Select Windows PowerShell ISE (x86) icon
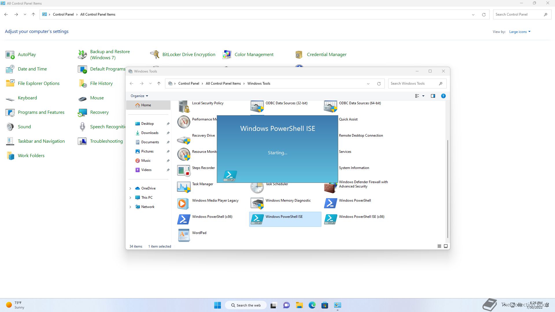The width and height of the screenshot is (555, 312). (331, 220)
